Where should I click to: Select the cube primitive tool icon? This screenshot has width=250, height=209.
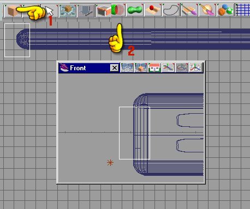point(13,11)
